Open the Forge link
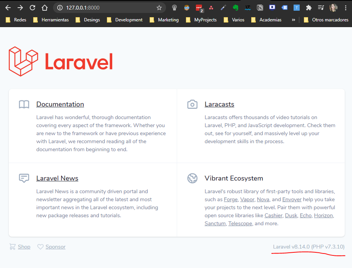 coord(231,199)
